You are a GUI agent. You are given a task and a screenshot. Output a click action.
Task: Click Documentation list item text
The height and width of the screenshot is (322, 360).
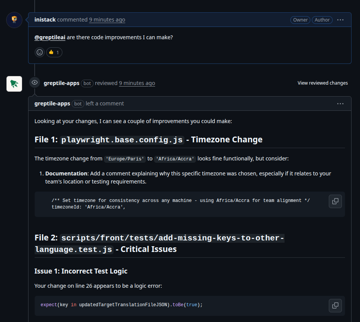coord(188,177)
